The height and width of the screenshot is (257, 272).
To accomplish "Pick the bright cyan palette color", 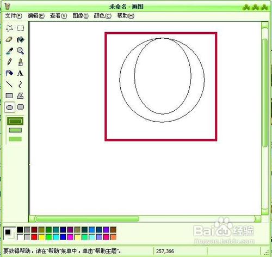I will pyautogui.click(x=56, y=237).
